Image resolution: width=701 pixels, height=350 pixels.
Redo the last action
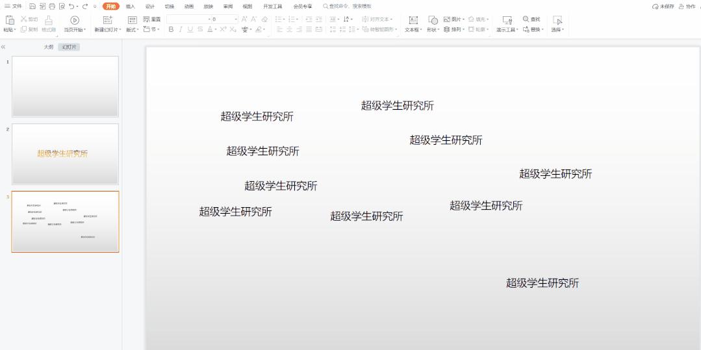coord(85,6)
